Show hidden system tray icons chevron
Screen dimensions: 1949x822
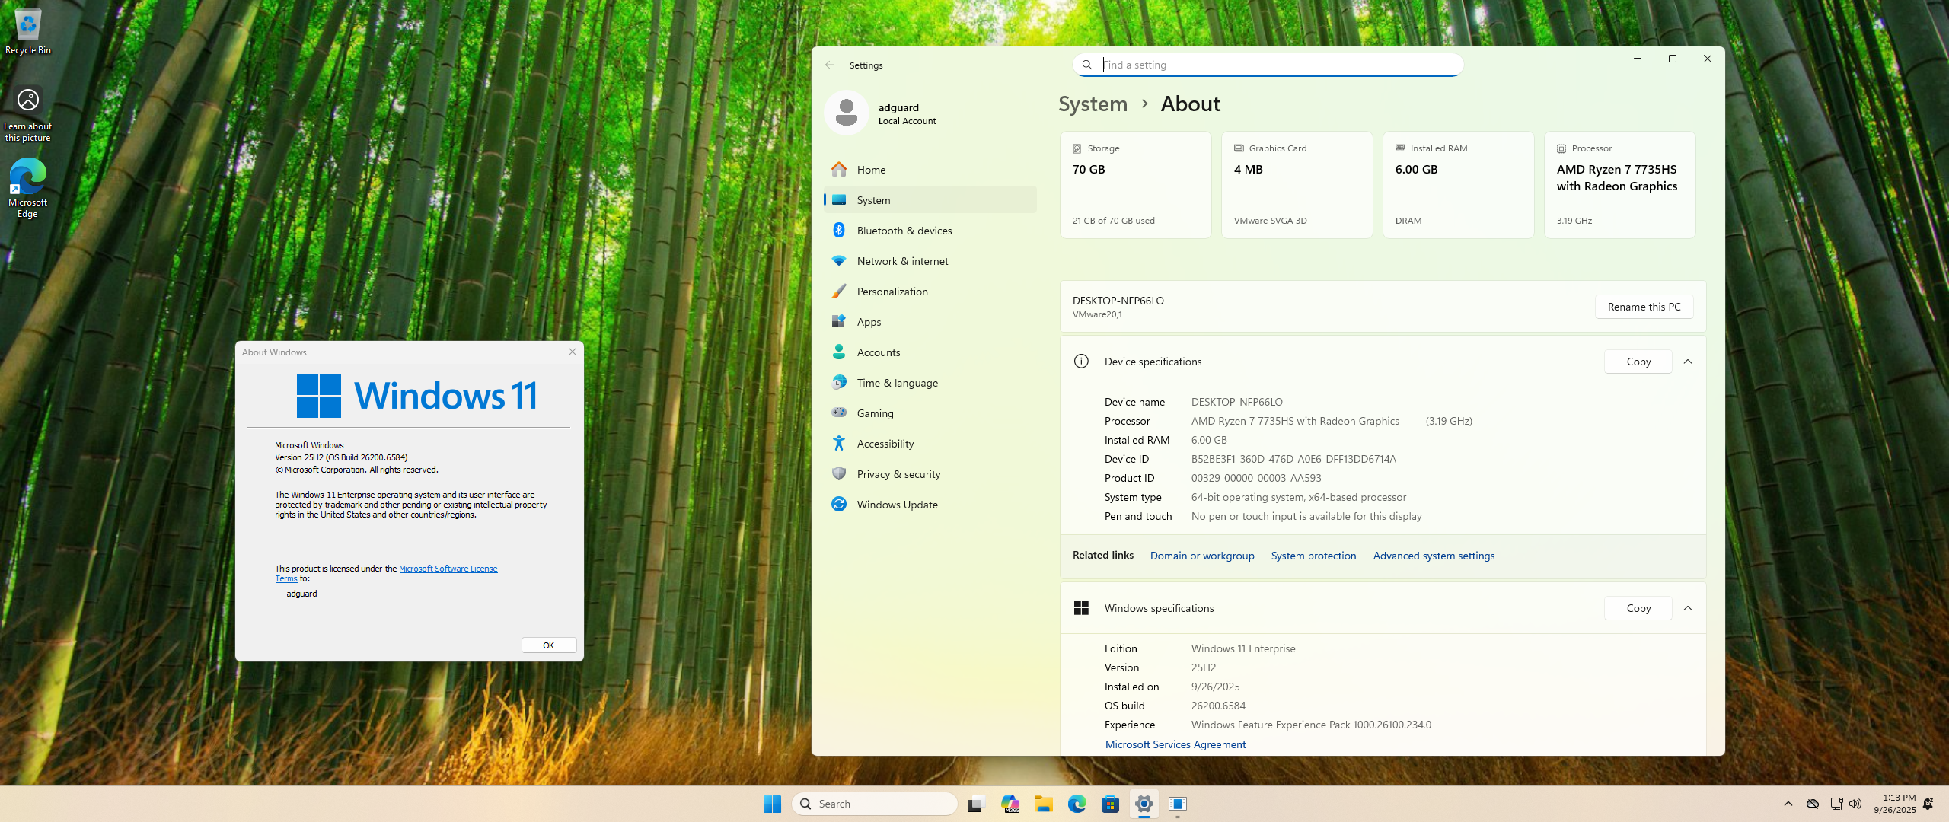tap(1788, 804)
